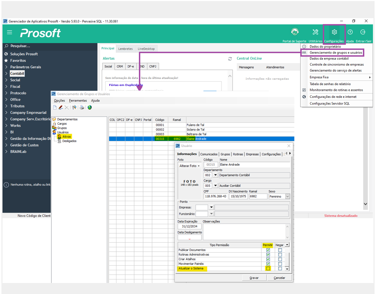Click the Print toolbar icon
Screen dimensions: 376x294
82,107
